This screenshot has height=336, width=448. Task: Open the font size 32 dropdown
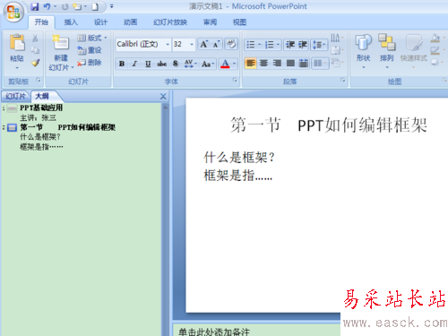point(192,44)
